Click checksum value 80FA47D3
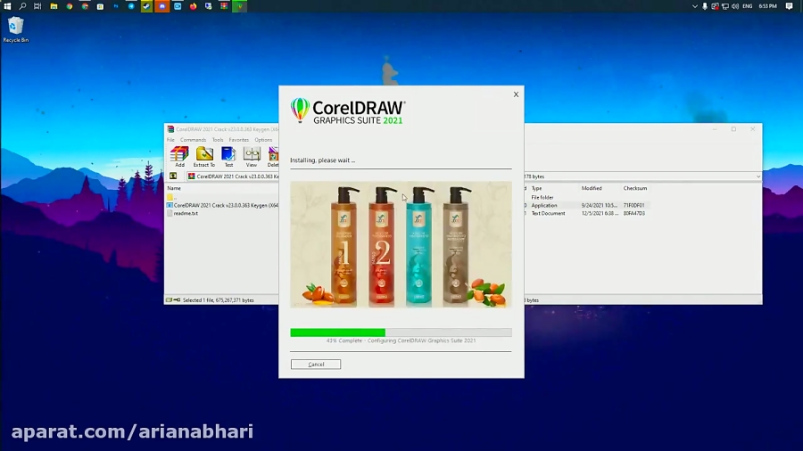803x451 pixels. pos(634,213)
